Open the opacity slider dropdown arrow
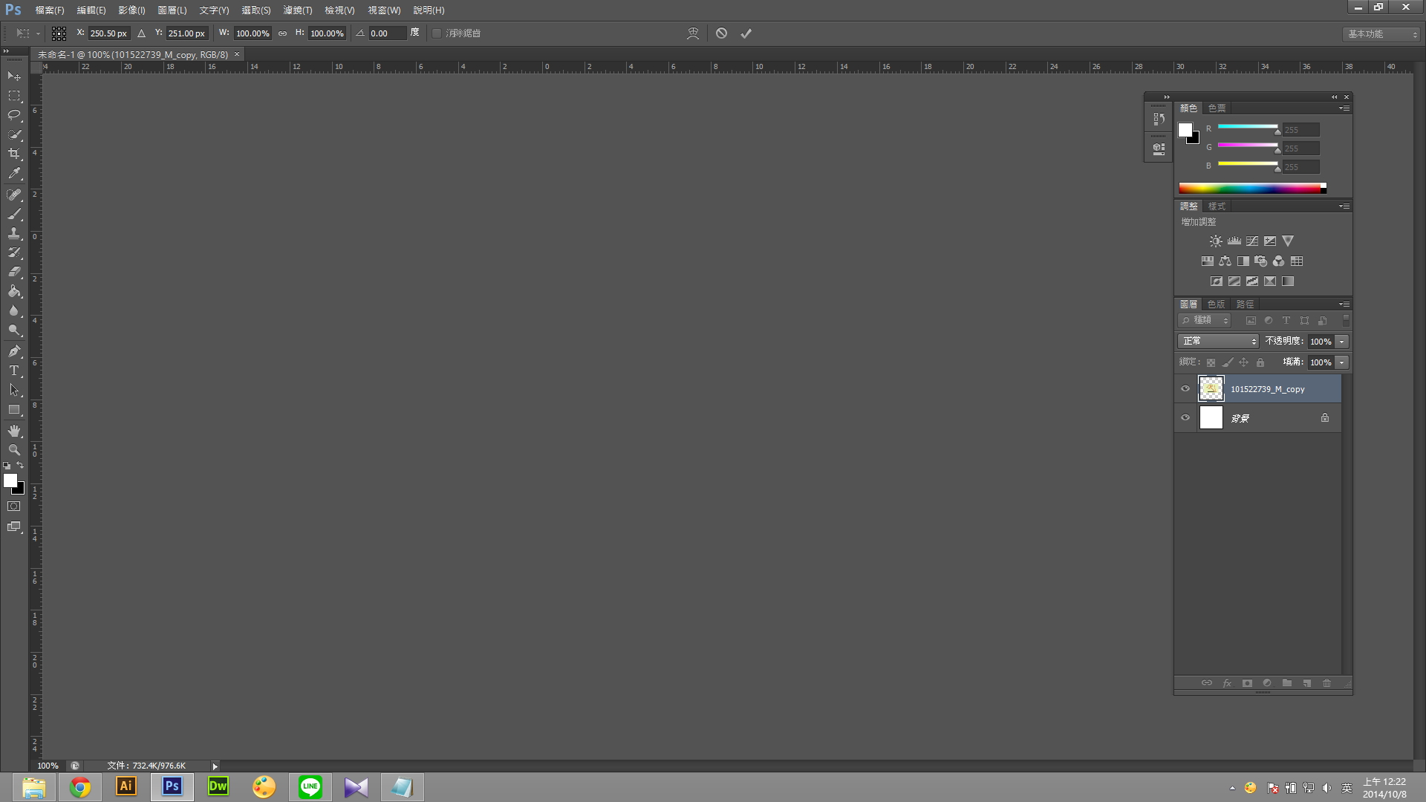The image size is (1426, 802). pos(1342,342)
